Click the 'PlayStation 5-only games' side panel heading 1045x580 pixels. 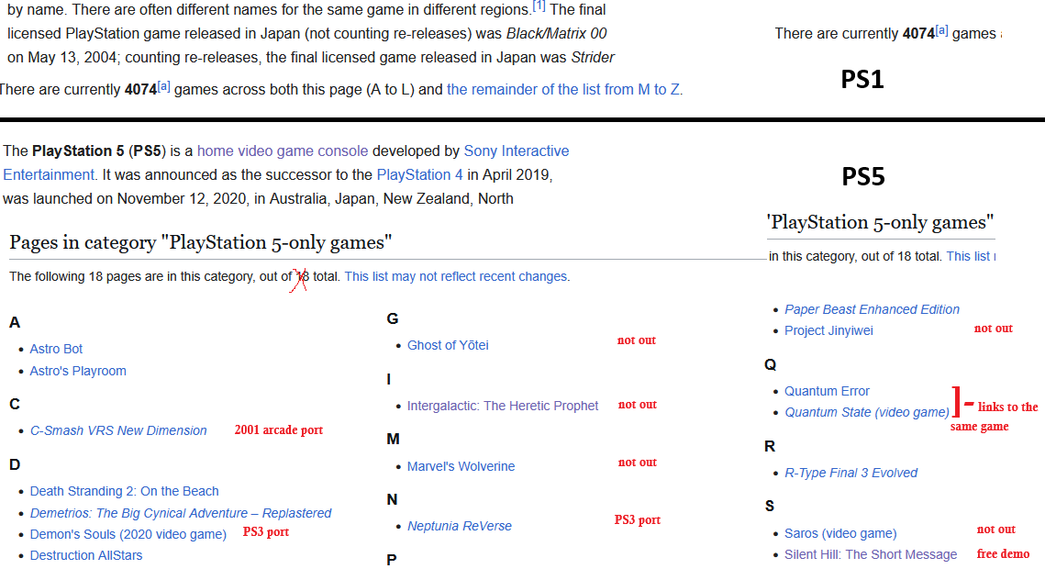(880, 222)
